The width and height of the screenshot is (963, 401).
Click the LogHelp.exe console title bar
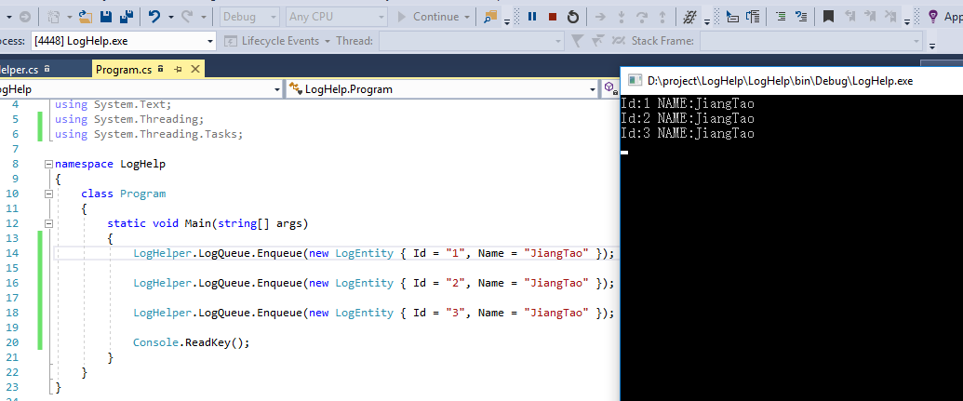[x=792, y=80]
